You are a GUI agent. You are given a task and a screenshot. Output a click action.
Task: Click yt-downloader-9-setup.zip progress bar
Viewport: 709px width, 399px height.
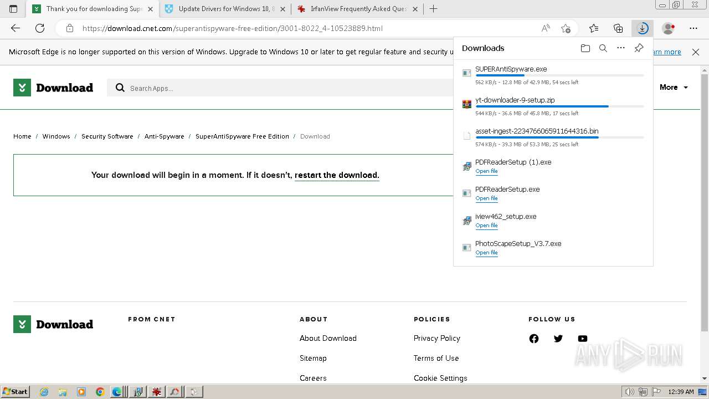pyautogui.click(x=559, y=106)
